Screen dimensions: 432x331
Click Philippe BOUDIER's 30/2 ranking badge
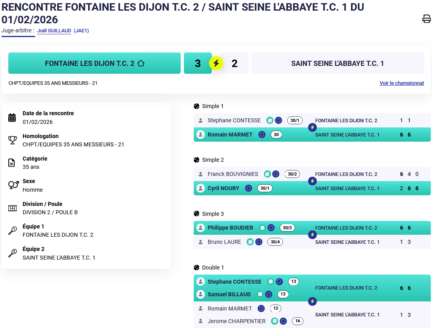coord(287,228)
